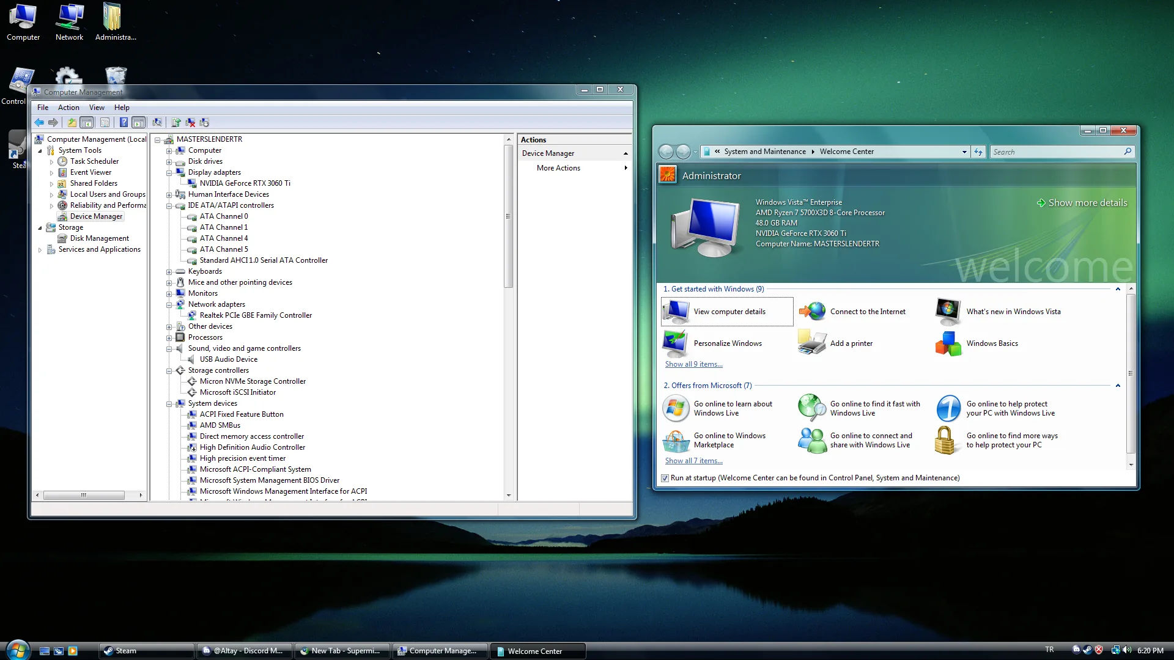Toggle the Show/Hide Action Pane button

coord(139,122)
